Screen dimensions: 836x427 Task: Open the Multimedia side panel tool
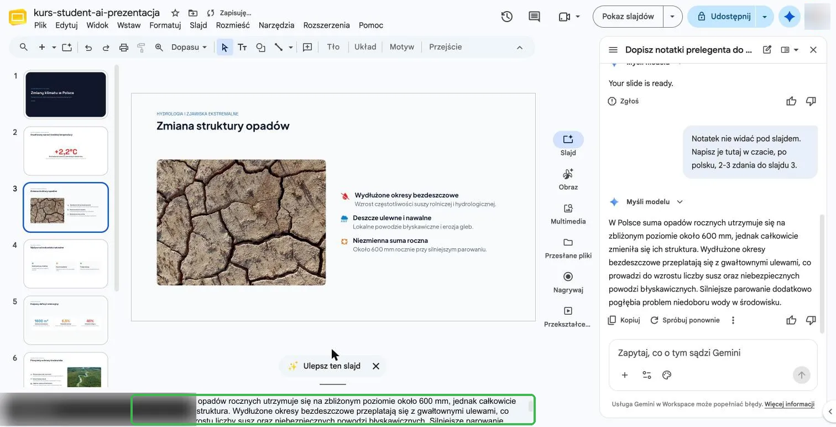pos(568,214)
